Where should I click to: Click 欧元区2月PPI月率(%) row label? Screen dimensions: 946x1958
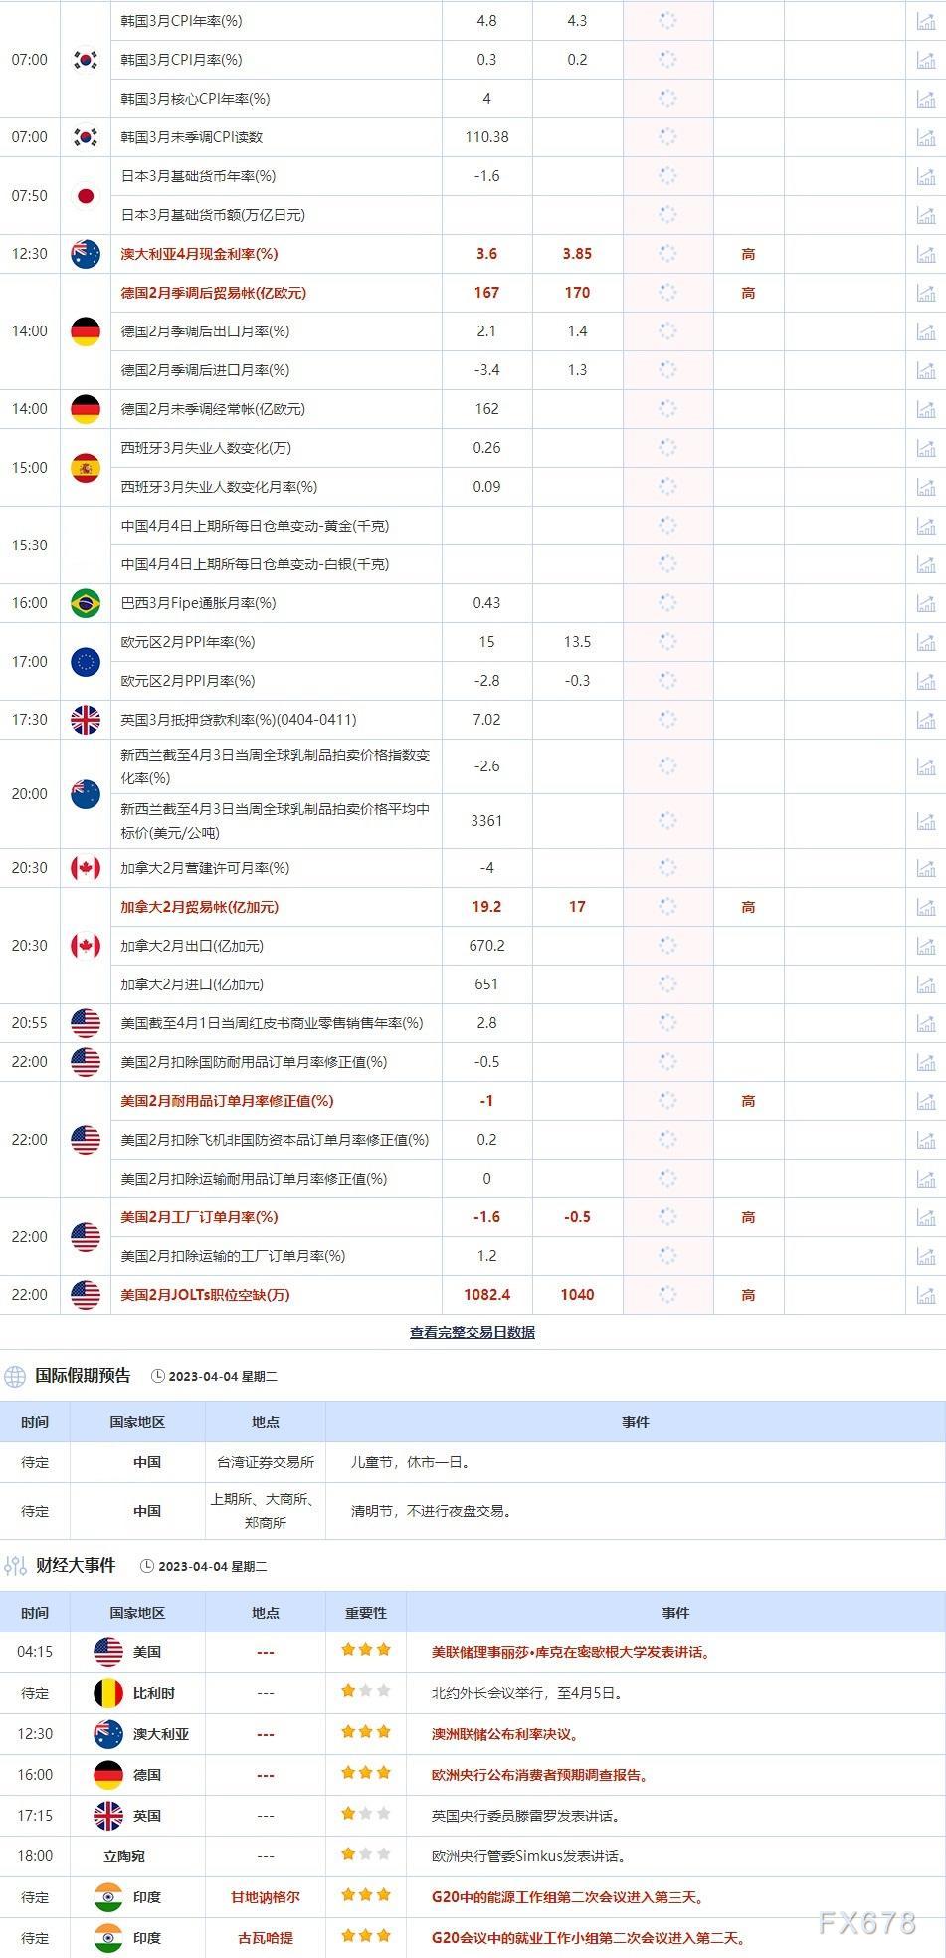188,681
